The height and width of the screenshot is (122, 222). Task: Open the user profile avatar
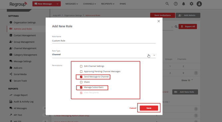tap(199, 4)
